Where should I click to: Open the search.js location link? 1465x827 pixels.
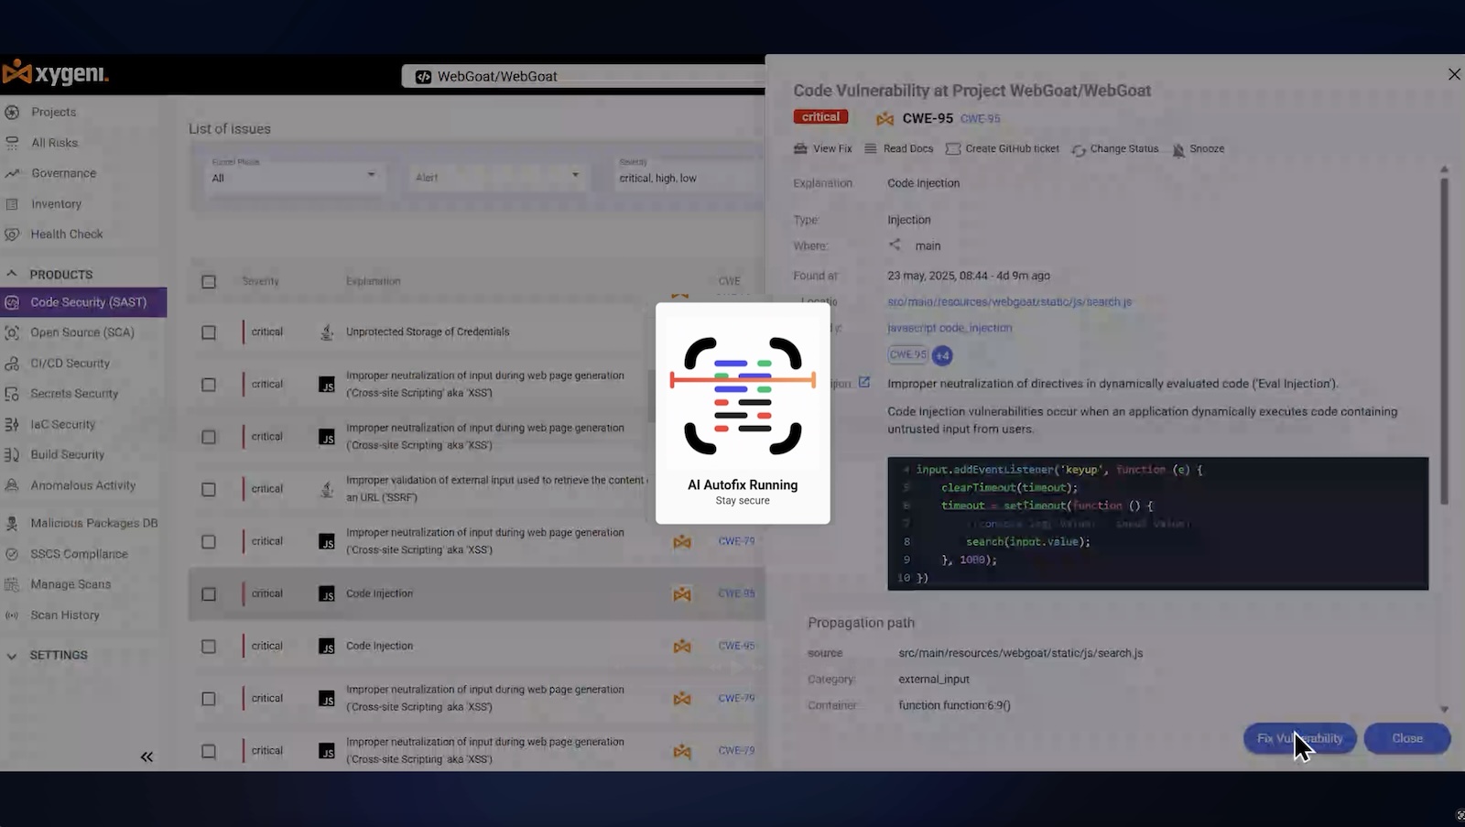coord(1009,301)
